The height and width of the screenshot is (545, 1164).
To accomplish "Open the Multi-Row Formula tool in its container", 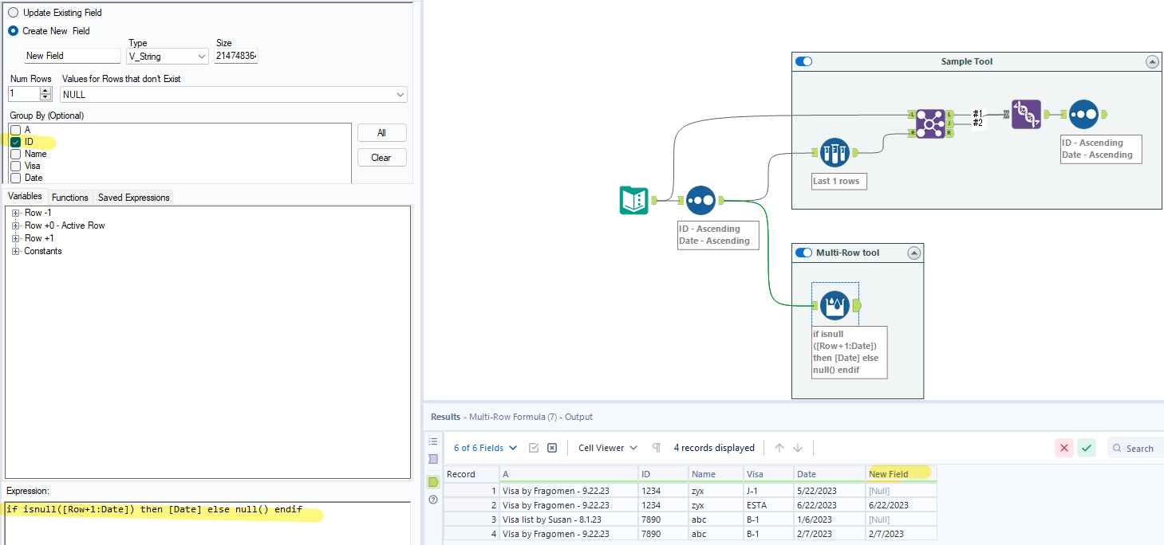I will 835,305.
